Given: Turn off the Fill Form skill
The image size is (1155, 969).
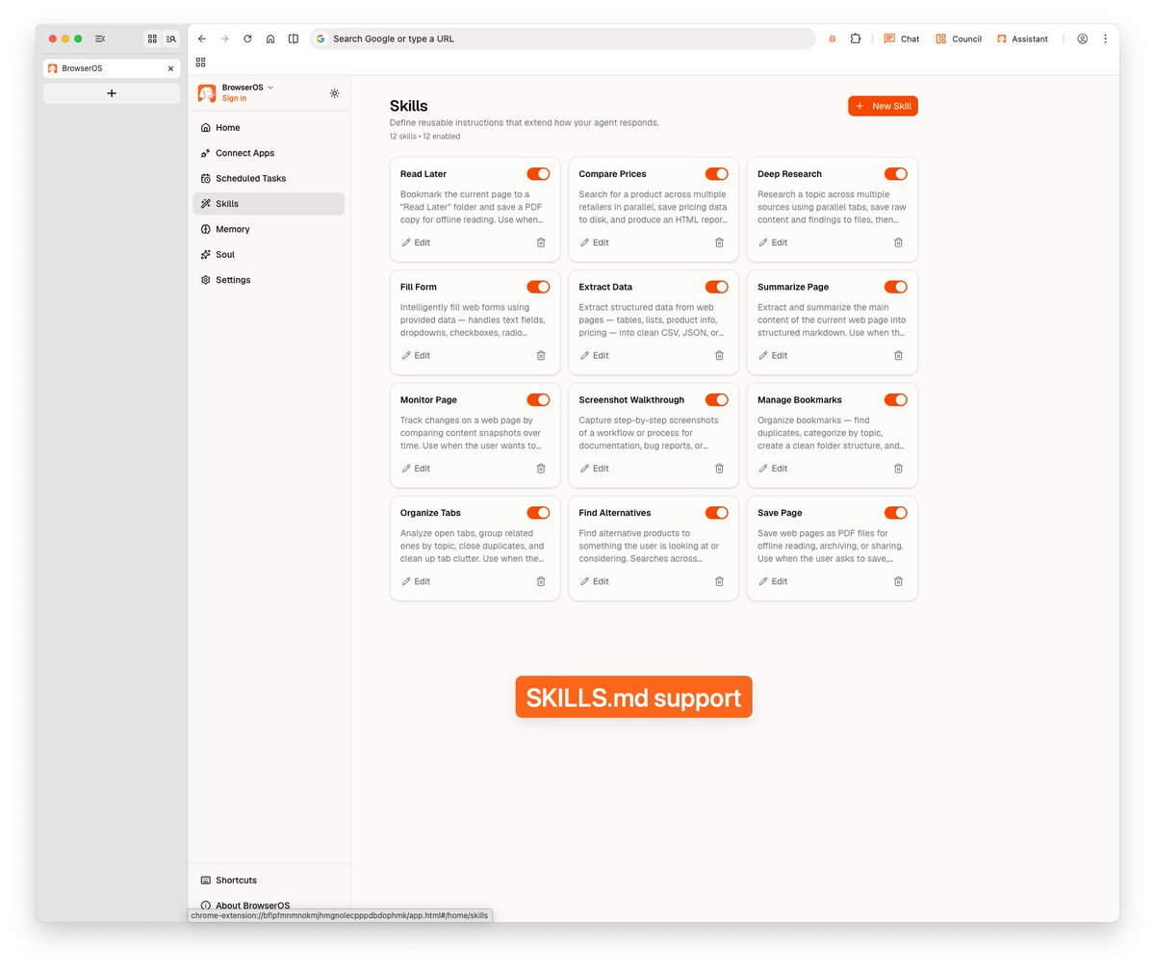Looking at the screenshot, I should (x=538, y=287).
